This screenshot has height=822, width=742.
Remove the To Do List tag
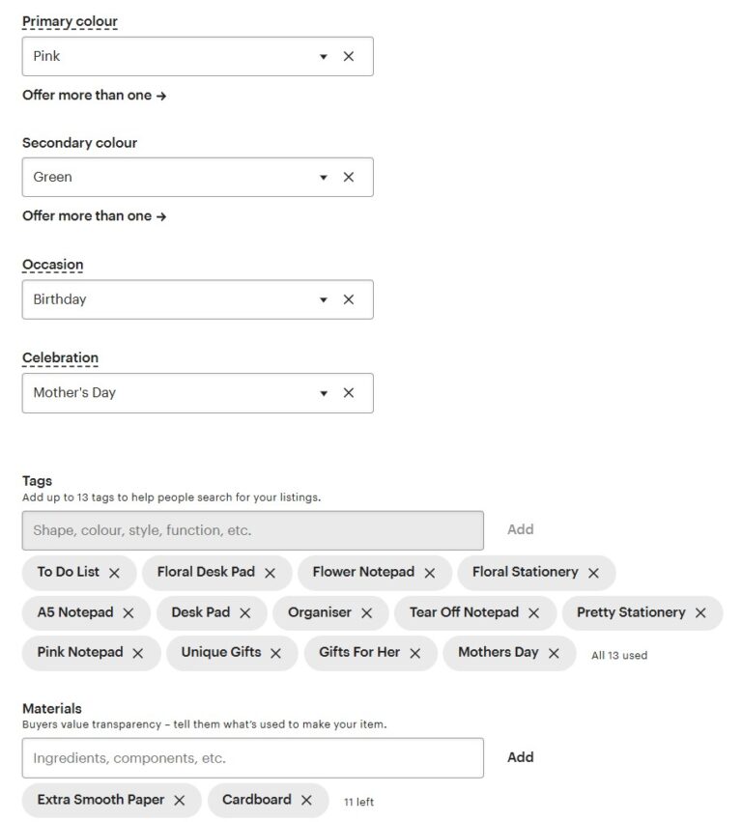click(x=116, y=573)
